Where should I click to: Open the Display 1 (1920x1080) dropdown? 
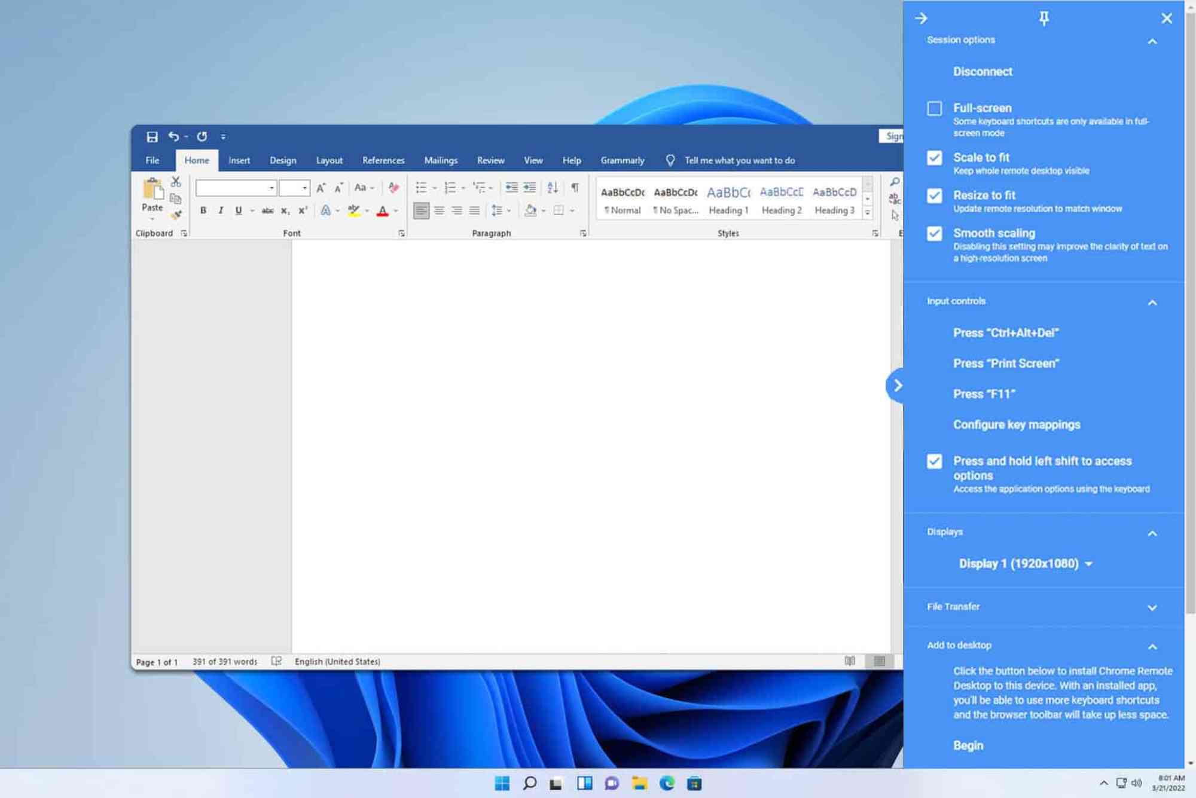1026,564
